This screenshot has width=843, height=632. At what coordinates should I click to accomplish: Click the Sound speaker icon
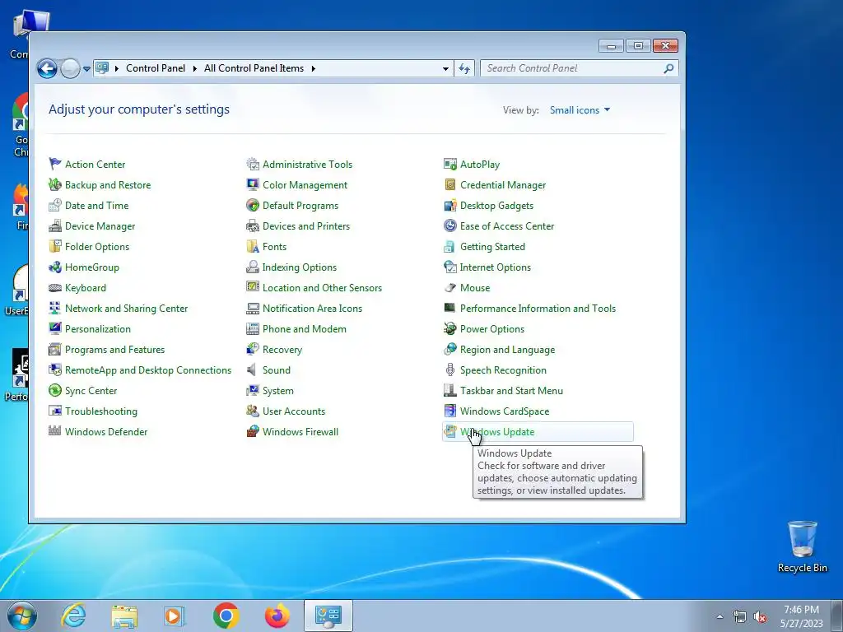[x=252, y=369]
